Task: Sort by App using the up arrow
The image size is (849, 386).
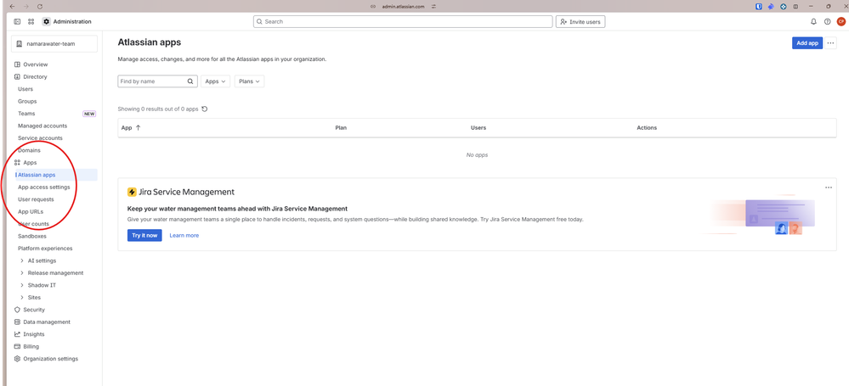Action: pos(138,127)
